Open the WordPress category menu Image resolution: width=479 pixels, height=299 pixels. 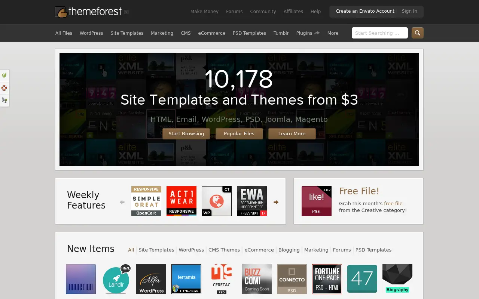pyautogui.click(x=91, y=33)
